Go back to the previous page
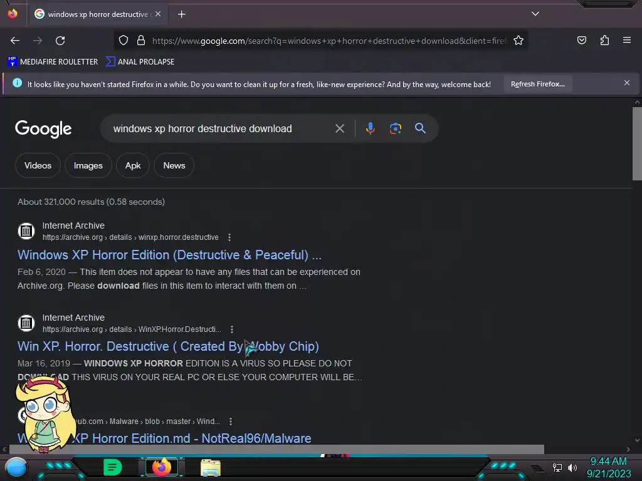This screenshot has height=481, width=642. [15, 41]
